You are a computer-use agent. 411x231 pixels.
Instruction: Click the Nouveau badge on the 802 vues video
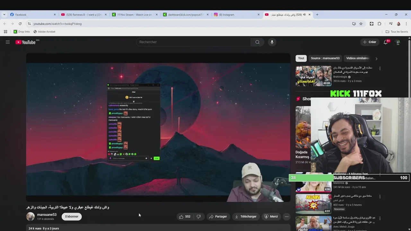click(339, 209)
